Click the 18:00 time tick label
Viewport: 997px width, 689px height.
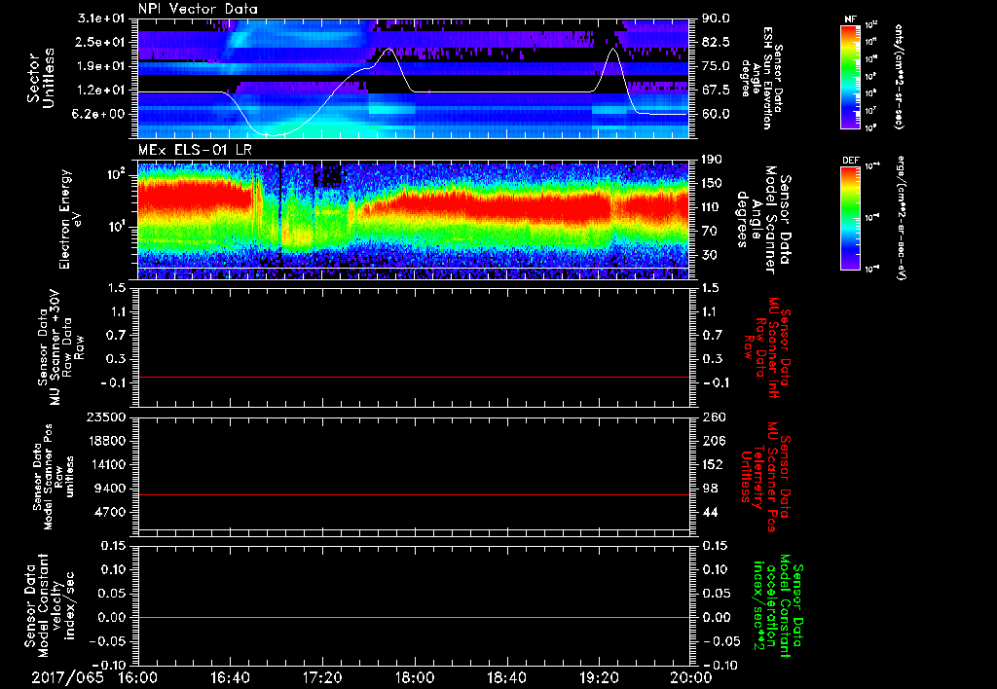(x=414, y=676)
